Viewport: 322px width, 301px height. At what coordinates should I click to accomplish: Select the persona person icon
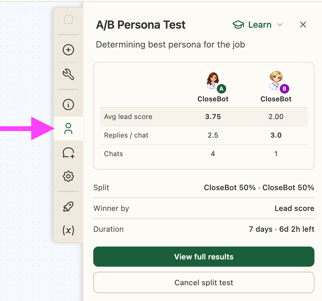pyautogui.click(x=68, y=128)
